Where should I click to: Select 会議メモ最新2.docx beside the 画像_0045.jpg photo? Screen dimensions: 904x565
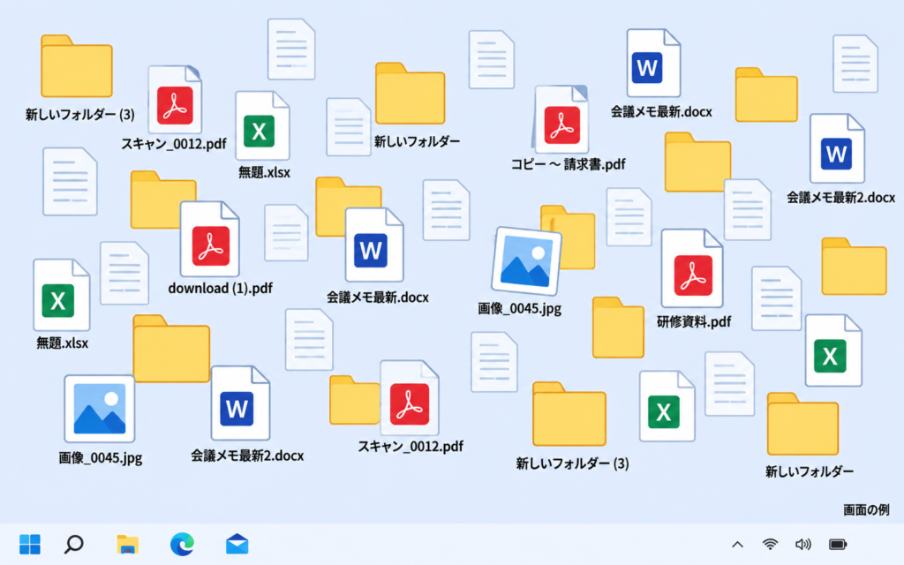click(x=240, y=403)
